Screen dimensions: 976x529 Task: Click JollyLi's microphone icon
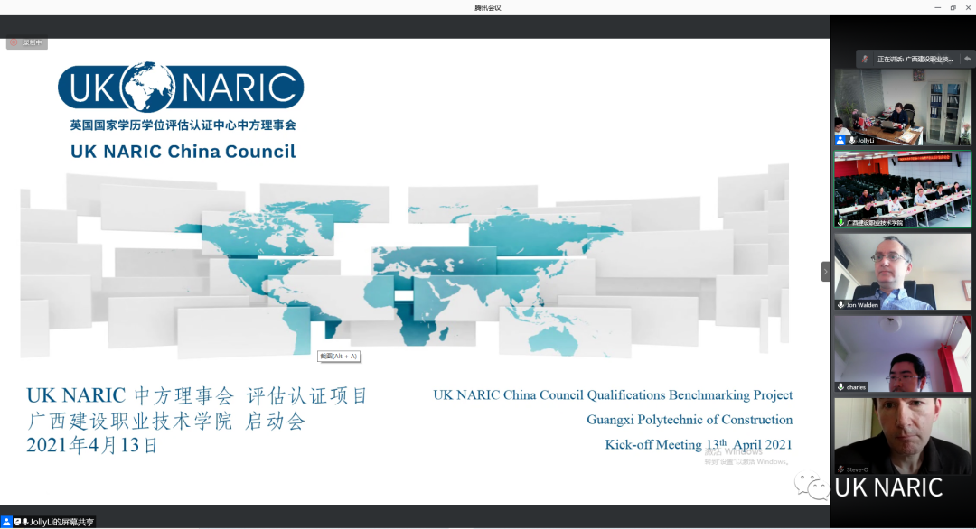tap(851, 141)
